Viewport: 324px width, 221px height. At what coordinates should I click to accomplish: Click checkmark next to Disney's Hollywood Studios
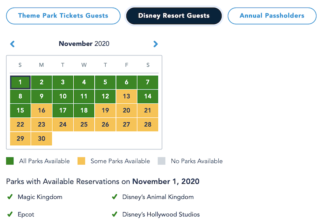click(x=115, y=214)
